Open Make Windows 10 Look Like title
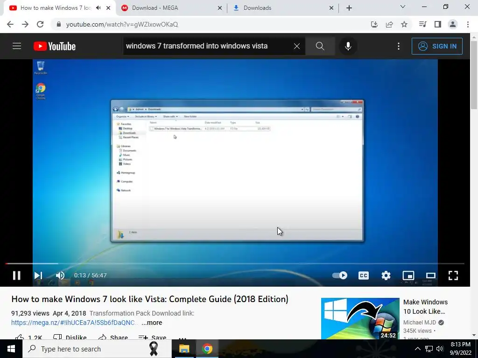Image resolution: width=478 pixels, height=358 pixels. point(425,307)
